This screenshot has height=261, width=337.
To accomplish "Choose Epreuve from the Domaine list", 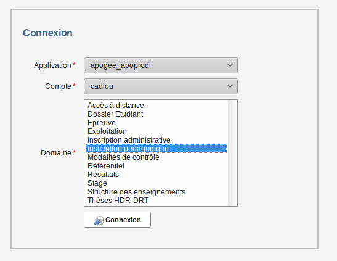I will (x=156, y=123).
